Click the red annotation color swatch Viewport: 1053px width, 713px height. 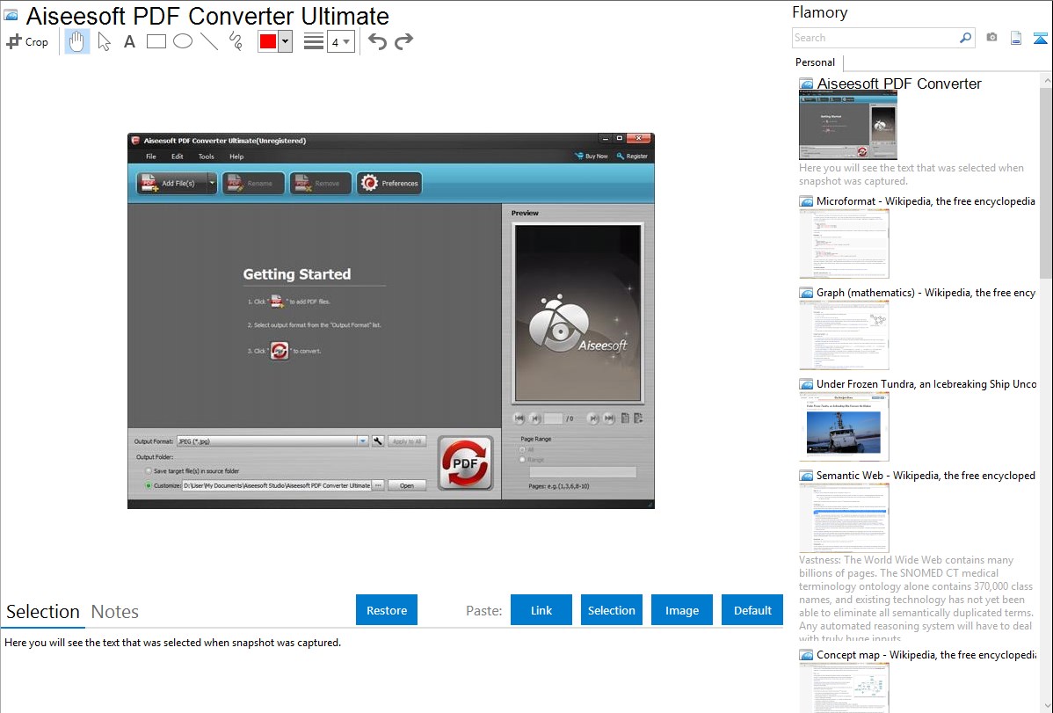268,41
